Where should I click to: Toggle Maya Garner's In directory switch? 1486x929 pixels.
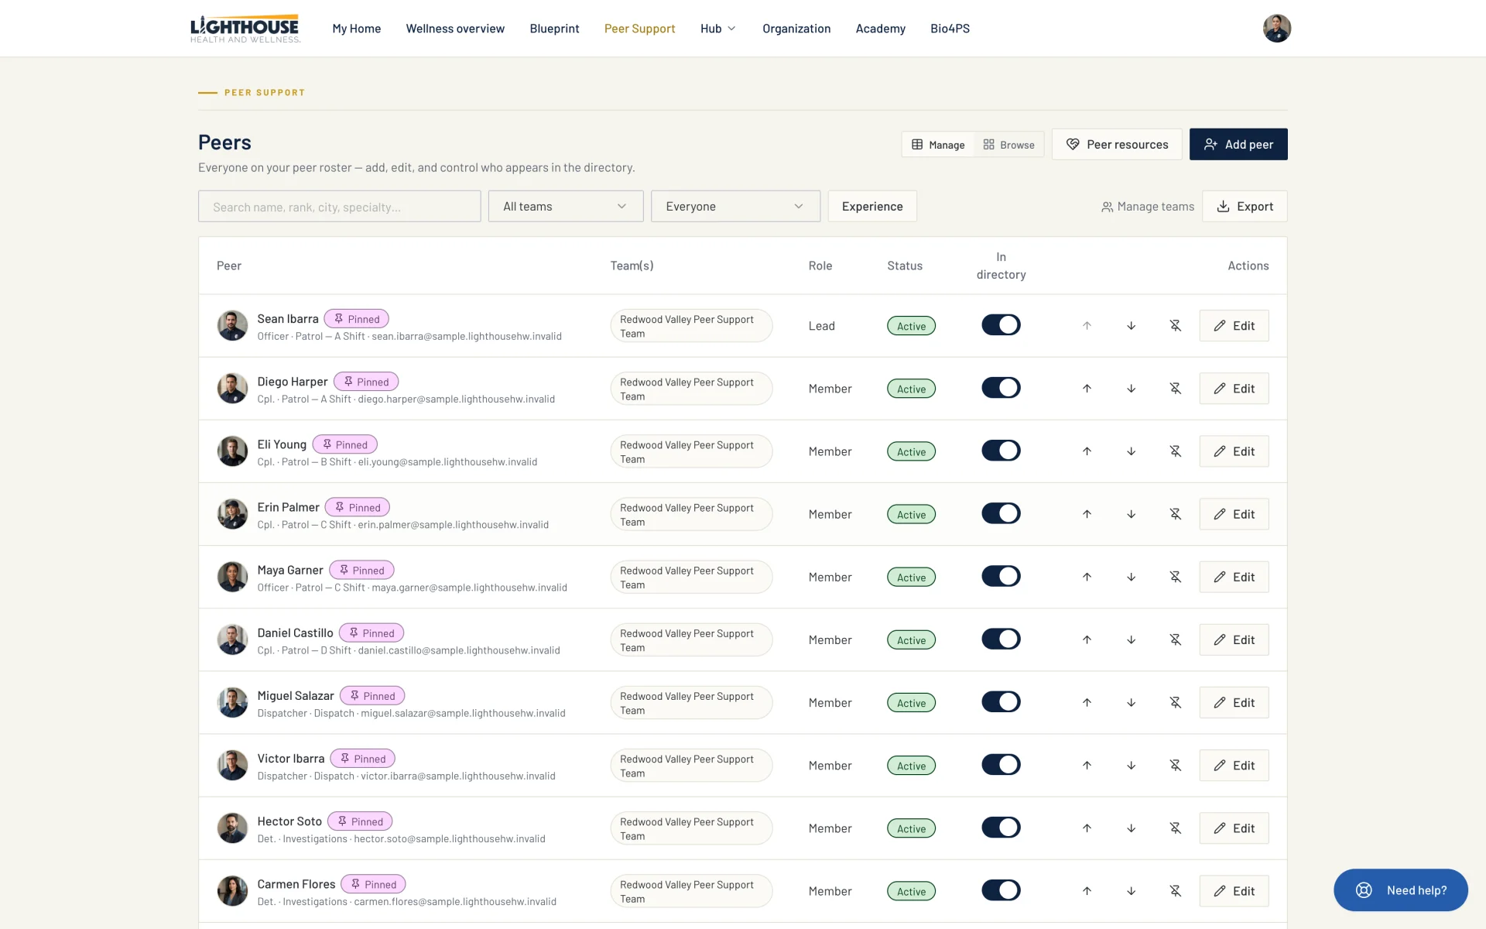[1001, 576]
